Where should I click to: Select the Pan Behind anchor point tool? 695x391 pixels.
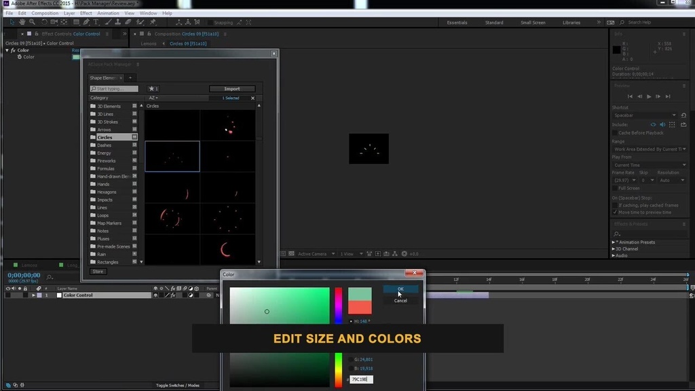(x=64, y=22)
